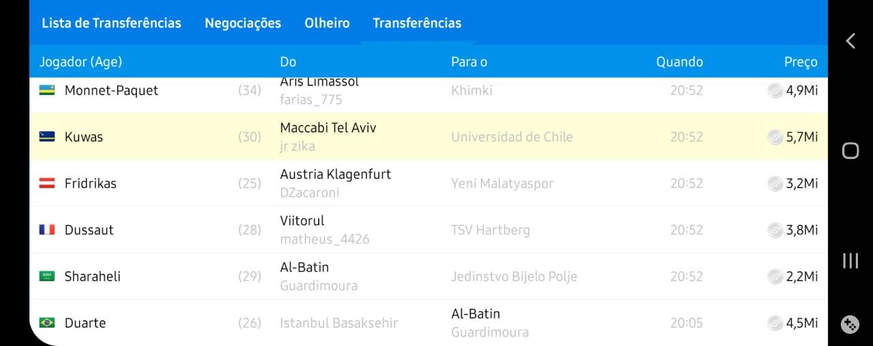Click the Austria flag beside Fridrikas
This screenshot has height=346, width=873.
click(47, 184)
